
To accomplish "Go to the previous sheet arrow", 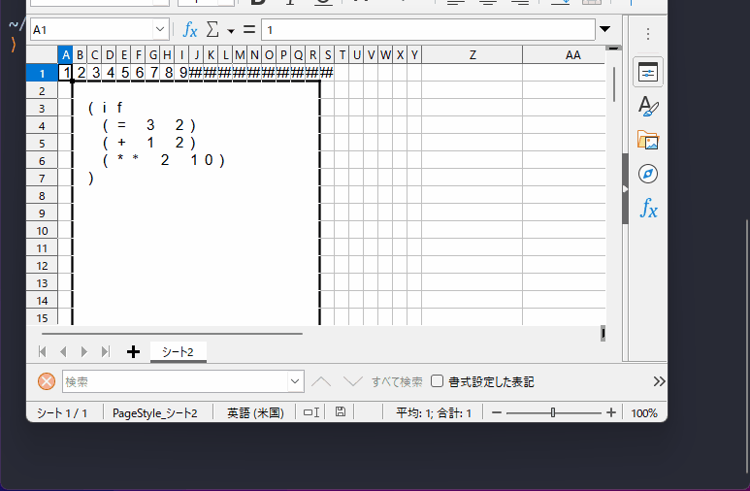I will (63, 351).
